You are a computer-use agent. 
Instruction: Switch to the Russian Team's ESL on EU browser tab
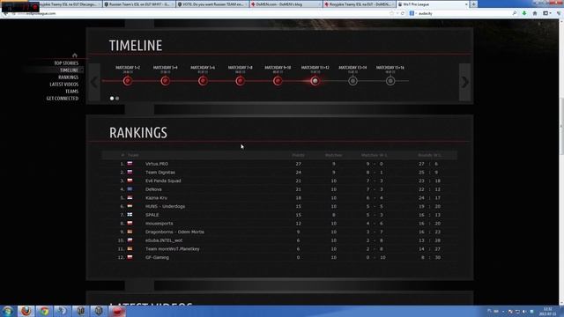click(139, 4)
